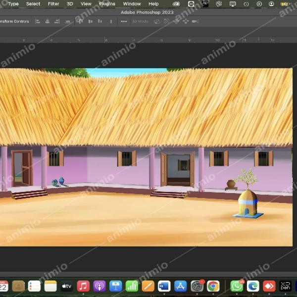
Task: Open XP-Pen app from the Dock
Action: [x=285, y=286]
